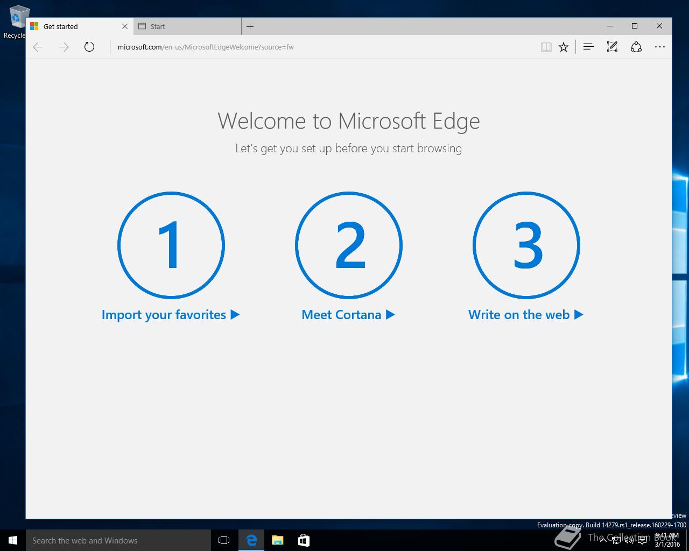This screenshot has height=551, width=689.
Task: Open the Windows Store taskbar icon
Action: coord(304,540)
